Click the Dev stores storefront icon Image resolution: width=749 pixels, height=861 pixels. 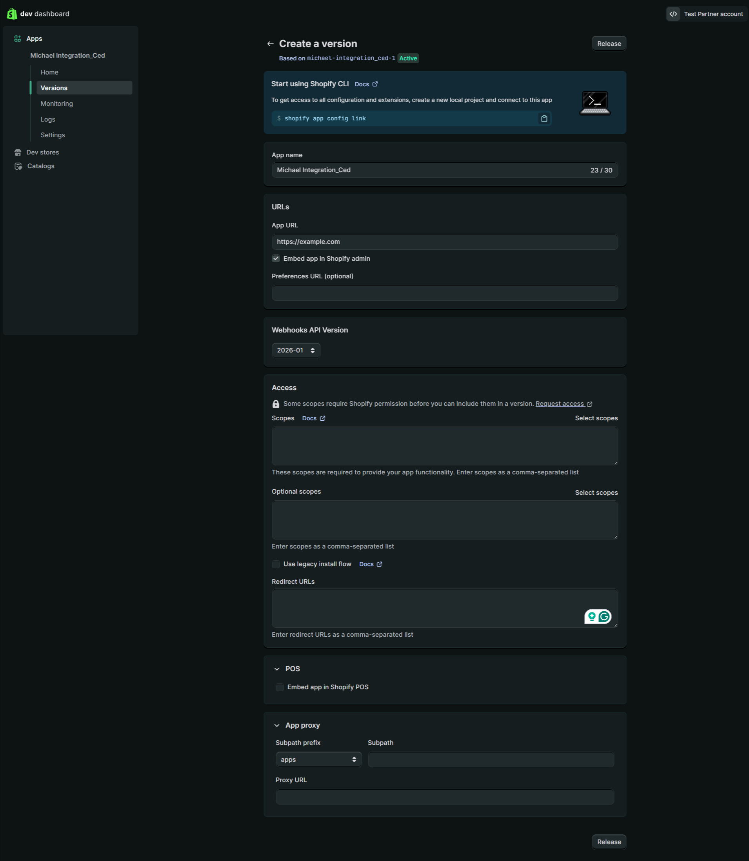click(18, 153)
